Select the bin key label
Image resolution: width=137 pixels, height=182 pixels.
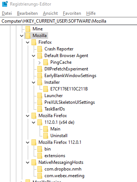[48, 149]
